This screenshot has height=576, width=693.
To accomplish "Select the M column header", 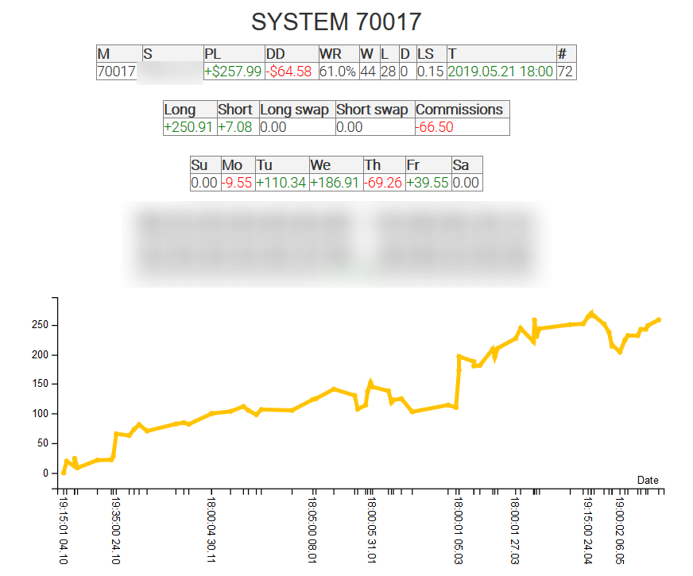I will 119,54.
